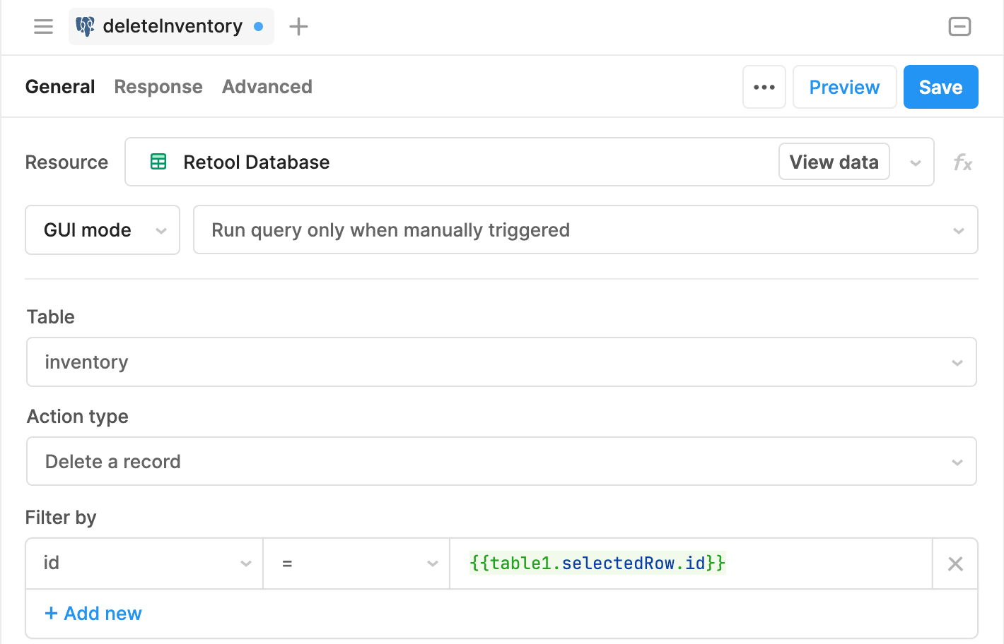Add a new query with plus icon

tap(299, 27)
